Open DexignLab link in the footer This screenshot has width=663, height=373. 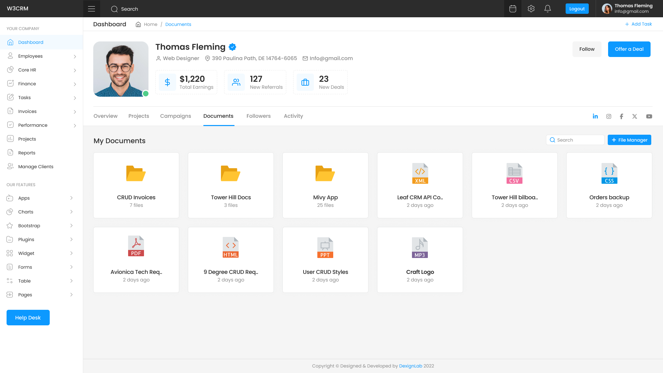411,366
